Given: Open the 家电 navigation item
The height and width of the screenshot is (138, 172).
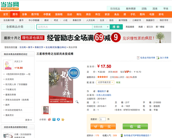Looking at the screenshot, I should [x=161, y=14].
